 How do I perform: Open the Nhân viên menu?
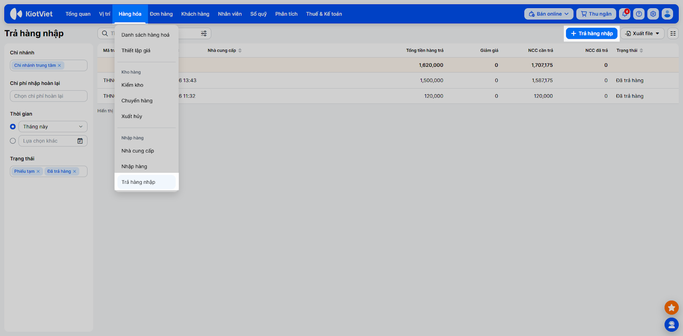[230, 14]
